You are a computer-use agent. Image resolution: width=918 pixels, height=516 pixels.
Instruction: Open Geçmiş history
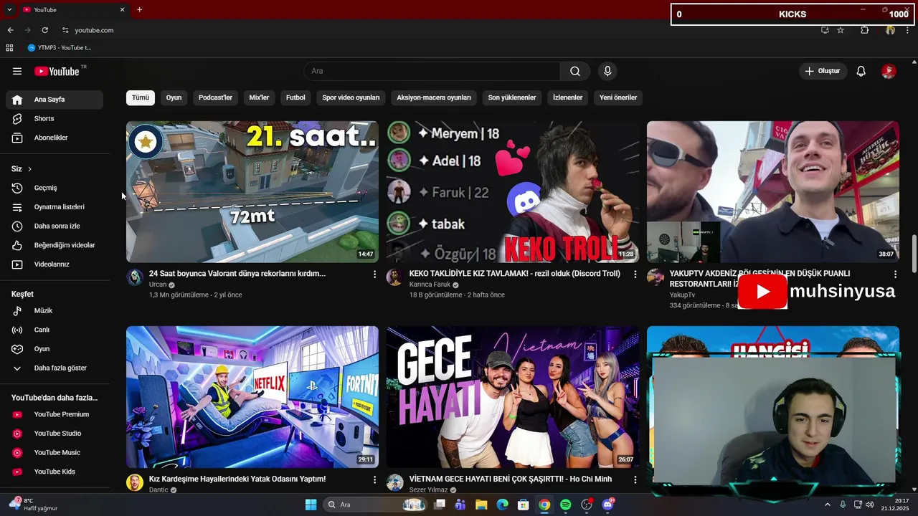click(x=55, y=188)
